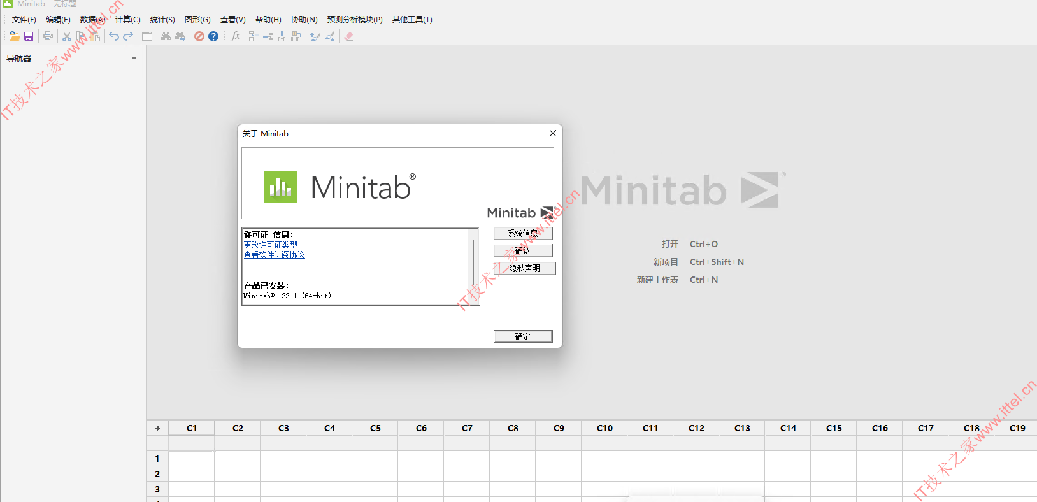Image resolution: width=1037 pixels, height=502 pixels.
Task: Click the fx function icon
Action: pos(236,36)
